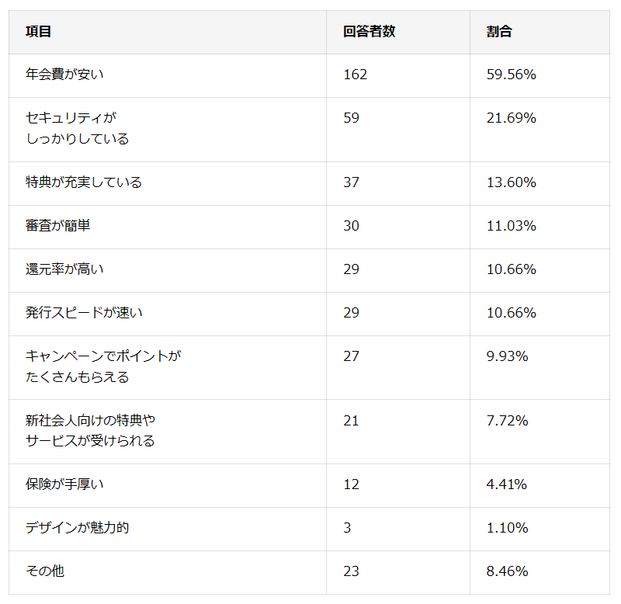Viewport: 621px width, 604px height.
Task: Click the respondent count 162
Action: [x=355, y=75]
